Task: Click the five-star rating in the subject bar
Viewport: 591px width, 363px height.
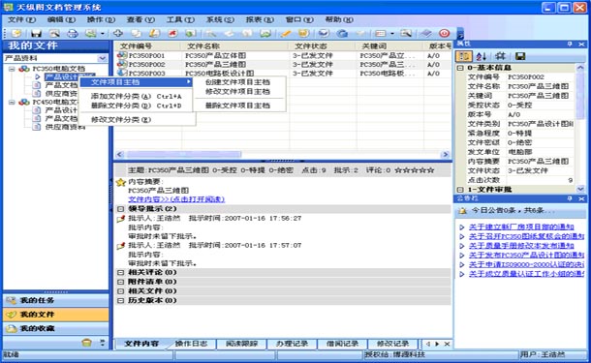Action: click(x=415, y=170)
